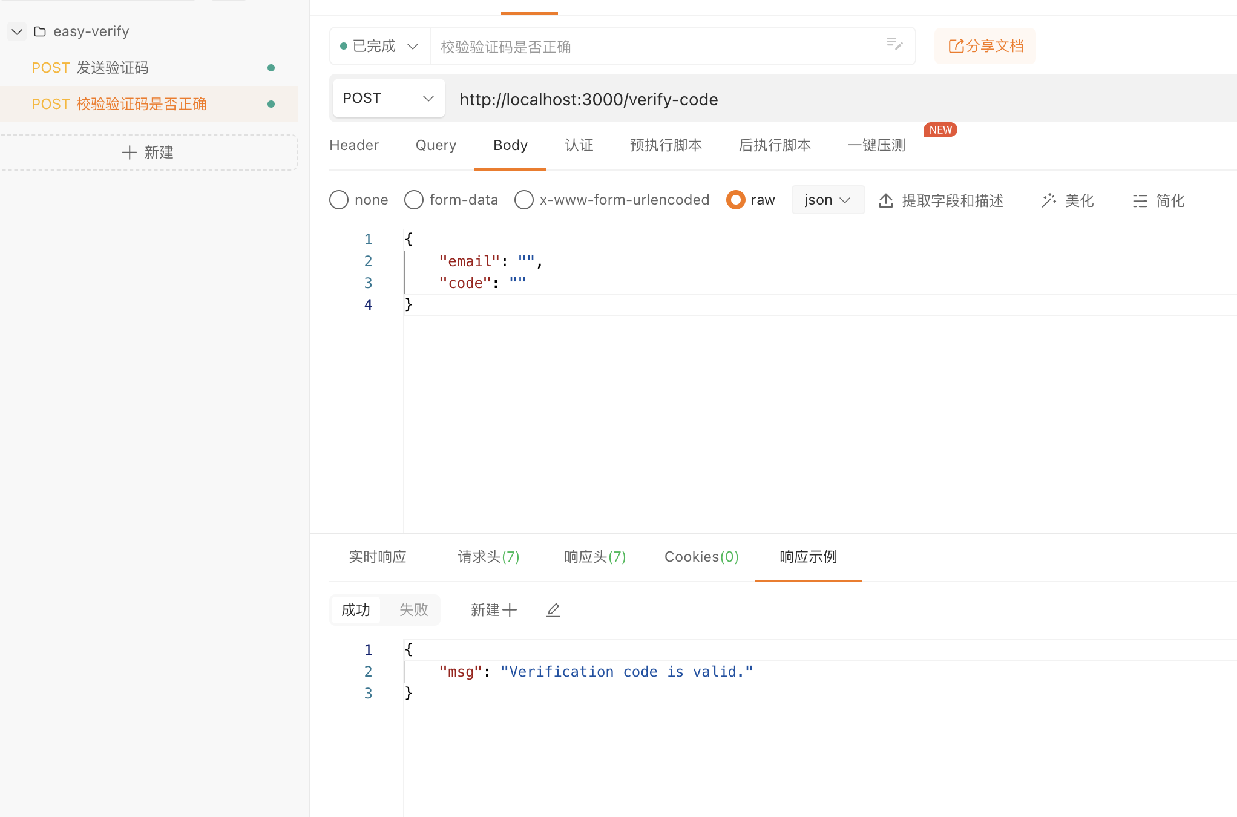The height and width of the screenshot is (817, 1237).
Task: Select the form-data radio option
Action: [x=414, y=200]
